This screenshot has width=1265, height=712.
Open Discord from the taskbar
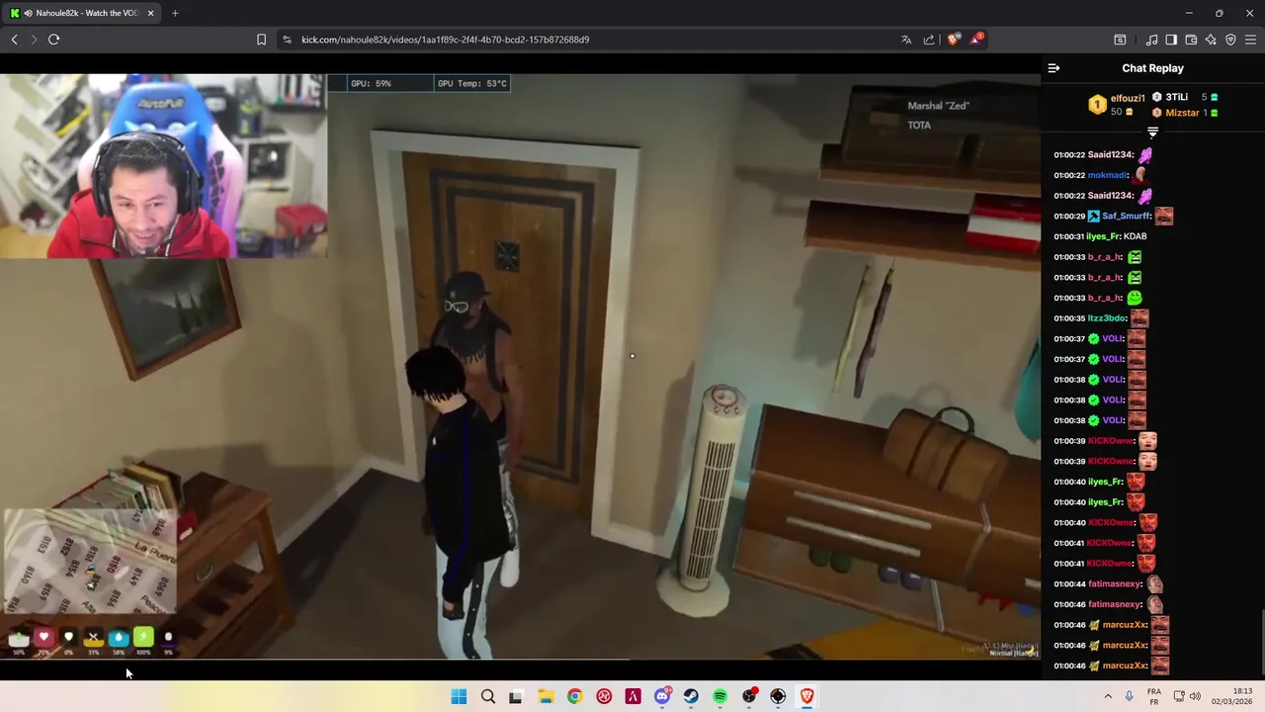click(x=662, y=697)
